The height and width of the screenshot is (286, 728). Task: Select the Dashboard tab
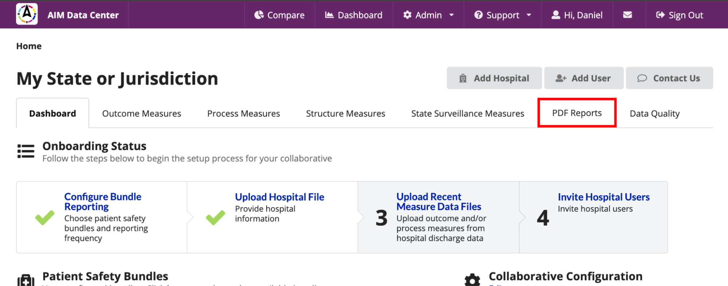point(52,113)
